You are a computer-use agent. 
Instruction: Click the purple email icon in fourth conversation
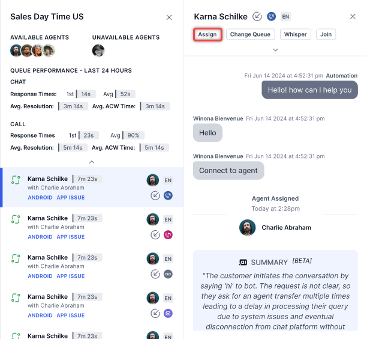(x=168, y=313)
